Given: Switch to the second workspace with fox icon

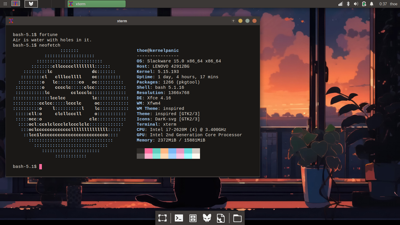Looking at the screenshot, I should (x=31, y=4).
